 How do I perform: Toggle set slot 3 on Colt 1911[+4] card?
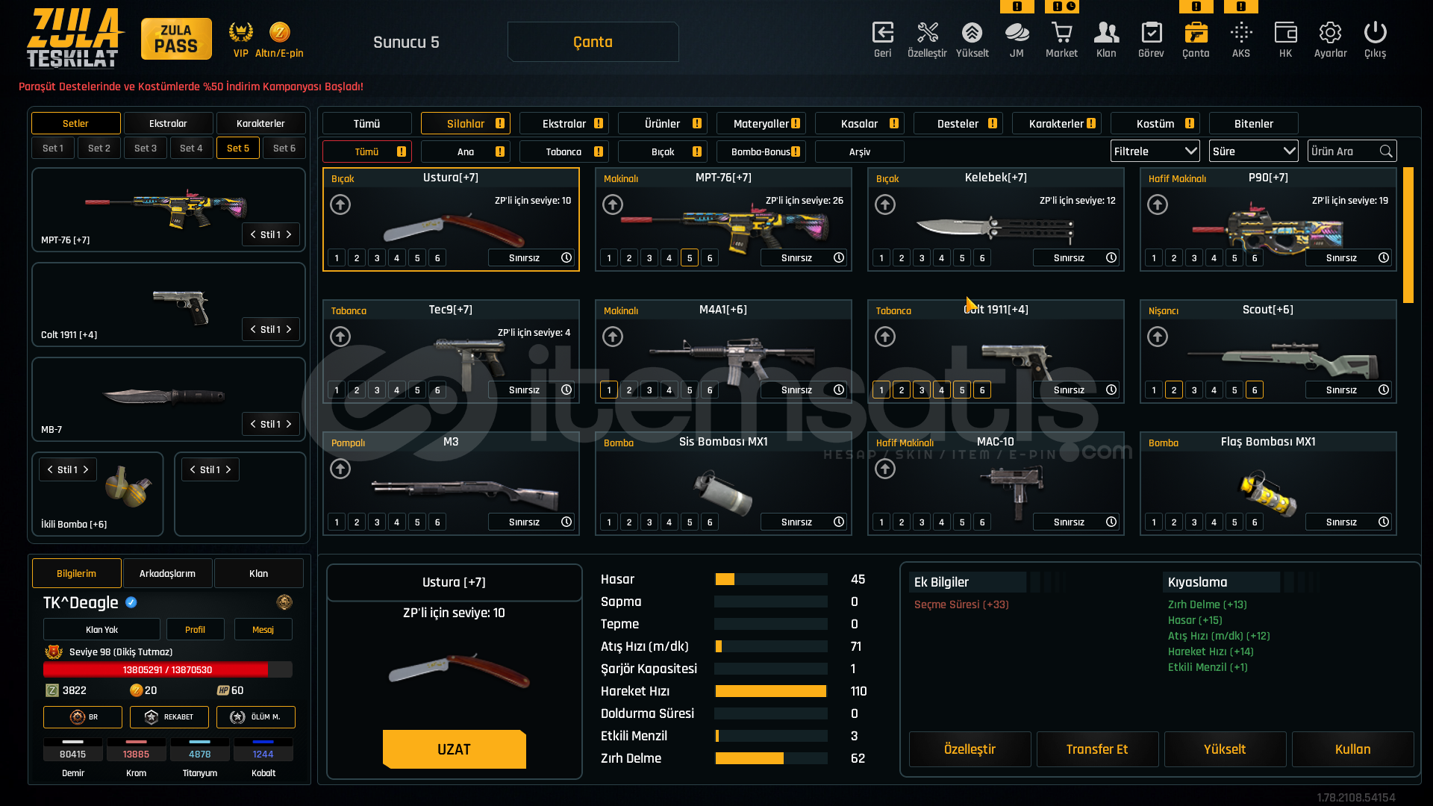click(922, 390)
